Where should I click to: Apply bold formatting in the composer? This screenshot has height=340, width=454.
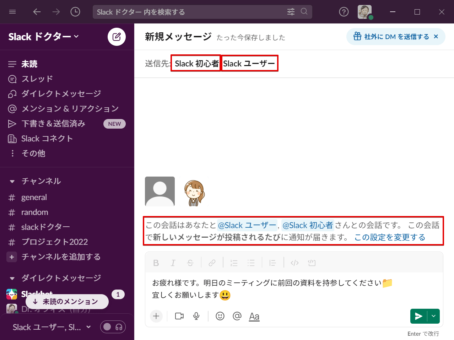point(156,263)
